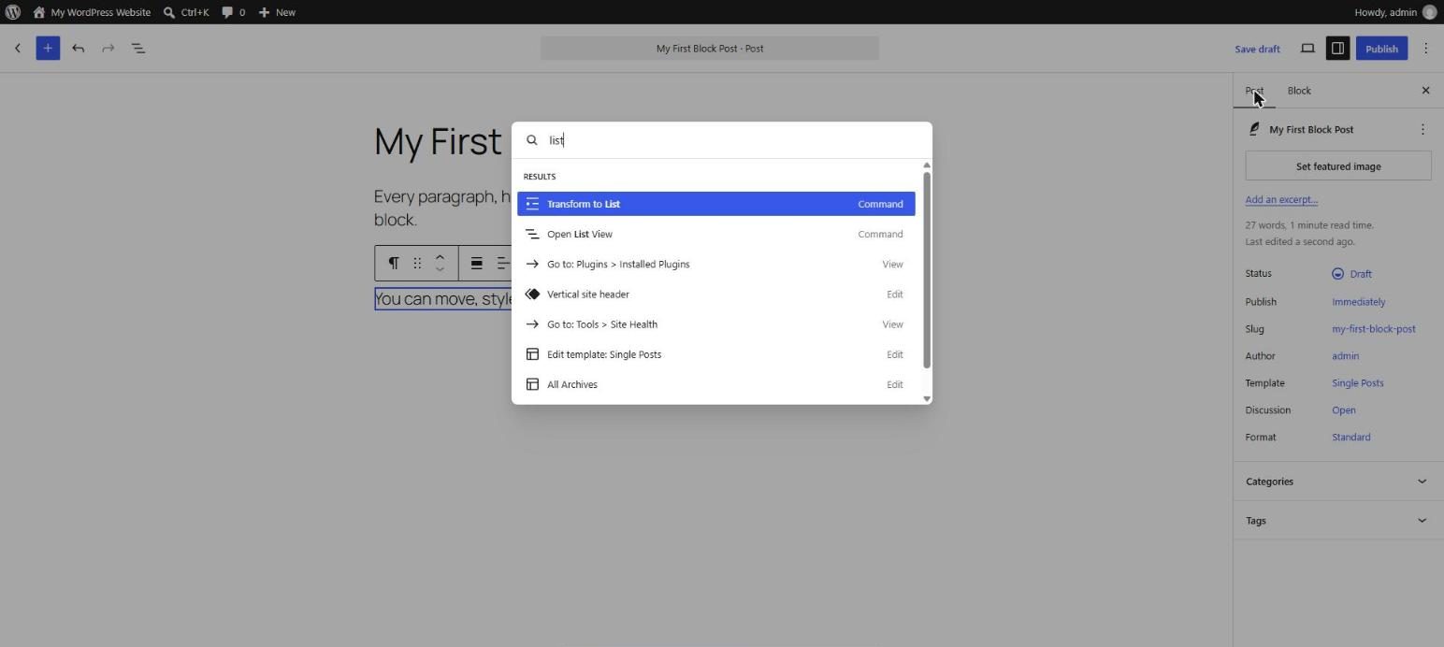The height and width of the screenshot is (647, 1444).
Task: Click the Transform to List row icon
Action: pyautogui.click(x=532, y=204)
